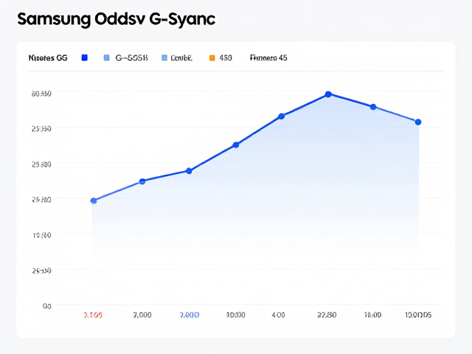Click the blue 2.80D x-axis label
The width and height of the screenshot is (472, 354).
pos(190,315)
